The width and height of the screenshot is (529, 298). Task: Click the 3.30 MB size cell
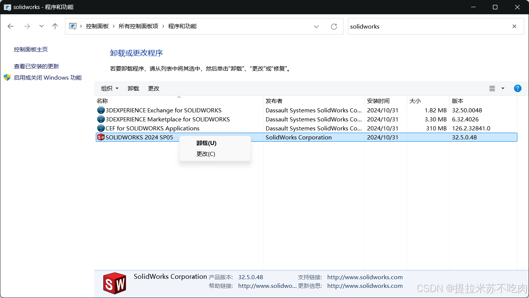coord(435,120)
